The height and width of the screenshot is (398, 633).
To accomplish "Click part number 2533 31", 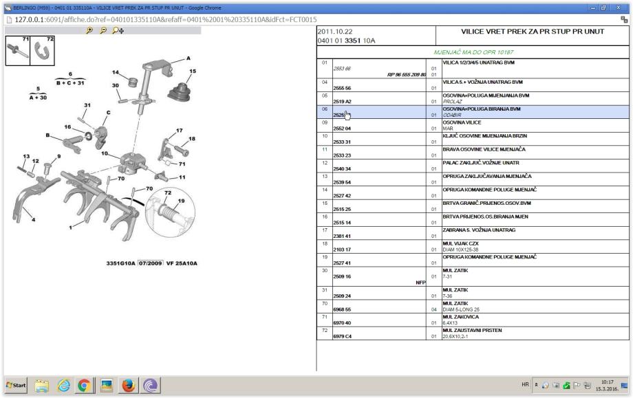I will tap(342, 142).
